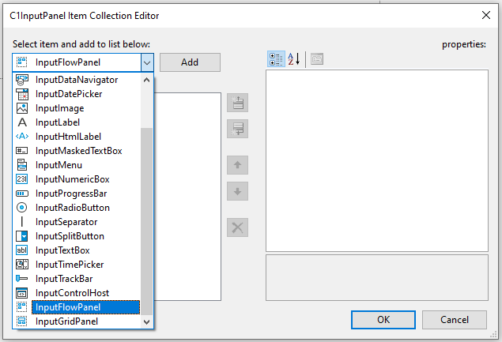Close the Collection Editor dialog
The width and height of the screenshot is (502, 342).
tap(485, 14)
